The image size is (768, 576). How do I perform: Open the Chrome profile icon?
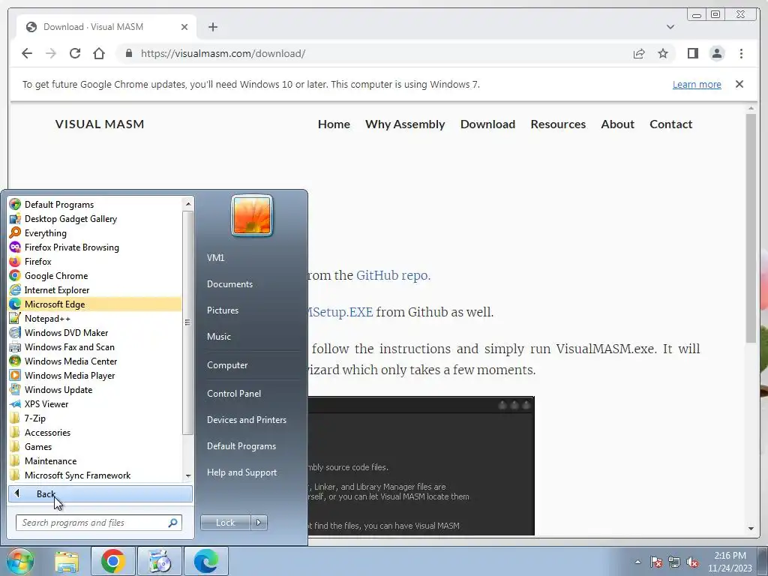tap(717, 53)
